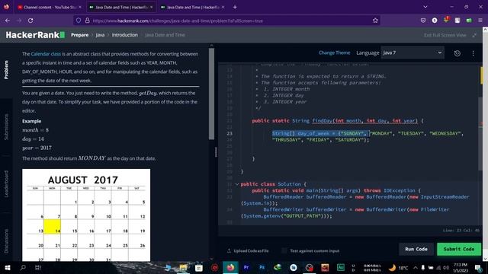The width and height of the screenshot is (488, 274).
Task: Open a new browser tab
Action: [x=235, y=7]
